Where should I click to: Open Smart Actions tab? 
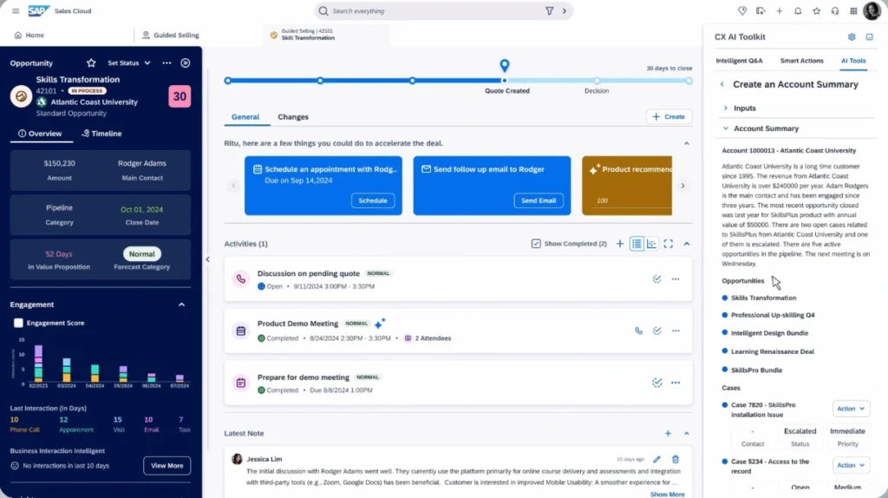click(x=802, y=61)
